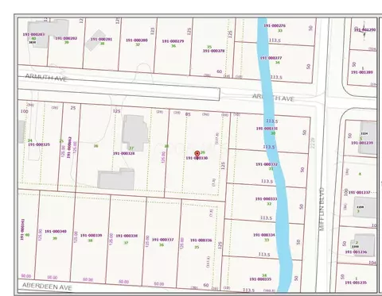Select parcel label 191-000277
Screen dimensions: 382x296
[x=271, y=58]
